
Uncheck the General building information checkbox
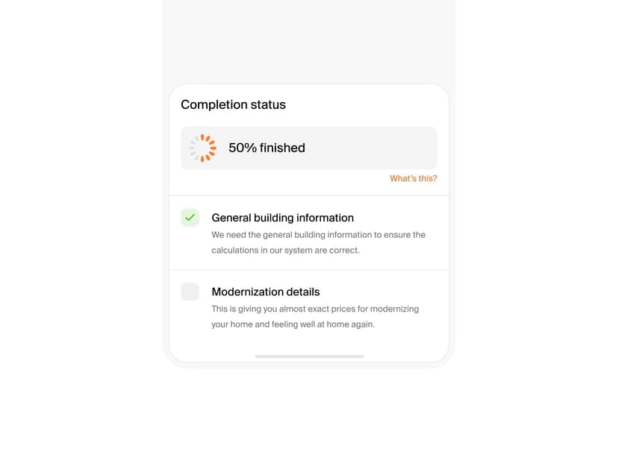point(190,218)
